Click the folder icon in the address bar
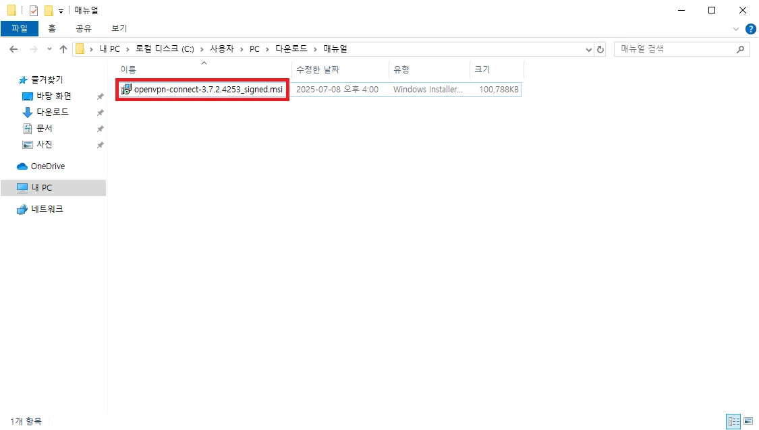 (x=80, y=49)
